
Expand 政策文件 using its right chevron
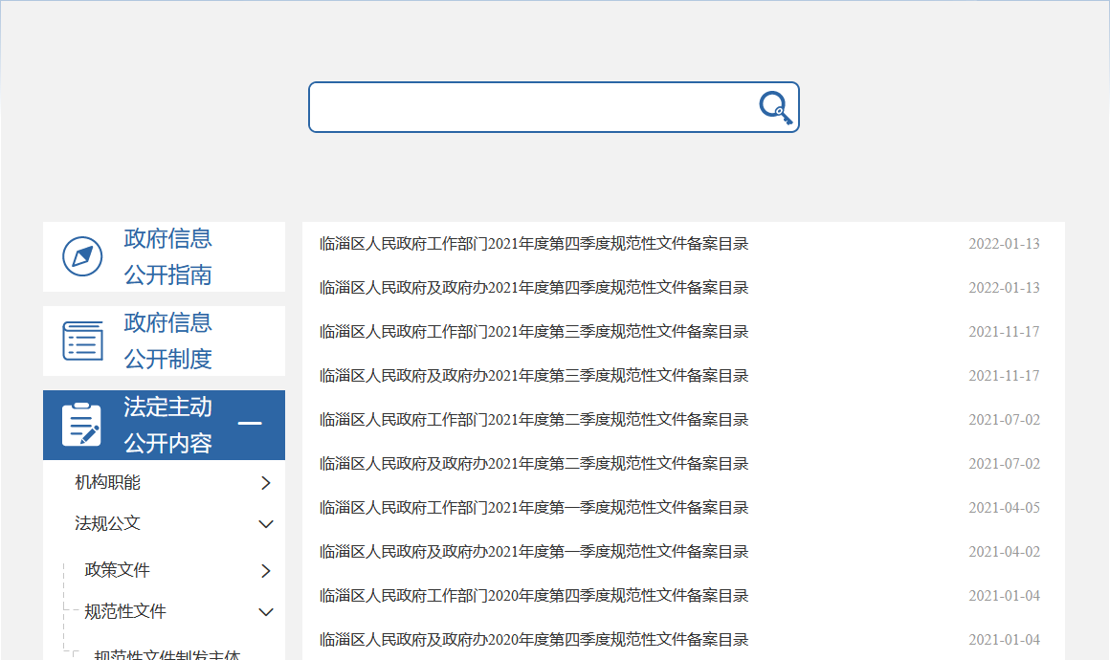coord(266,571)
